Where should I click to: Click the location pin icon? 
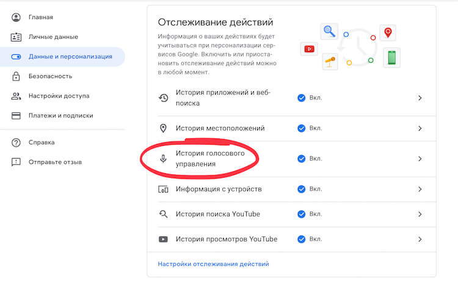163,128
